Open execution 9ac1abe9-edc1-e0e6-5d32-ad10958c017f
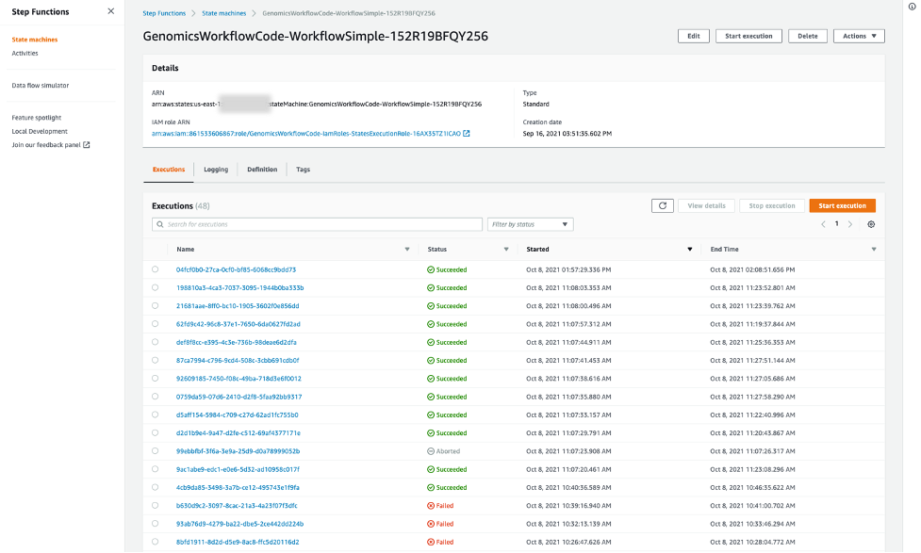The width and height of the screenshot is (921, 553). pos(238,469)
